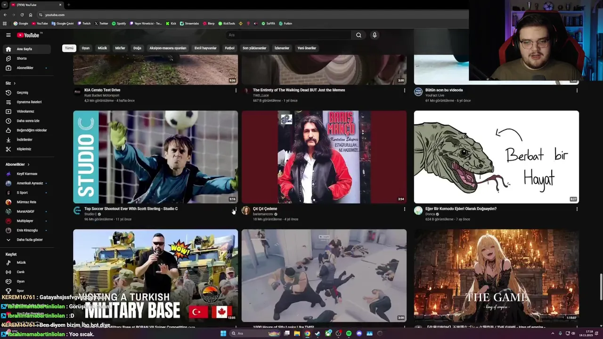Open options menu for KIA Cerato Test Drive
603x339 pixels.
tap(236, 90)
